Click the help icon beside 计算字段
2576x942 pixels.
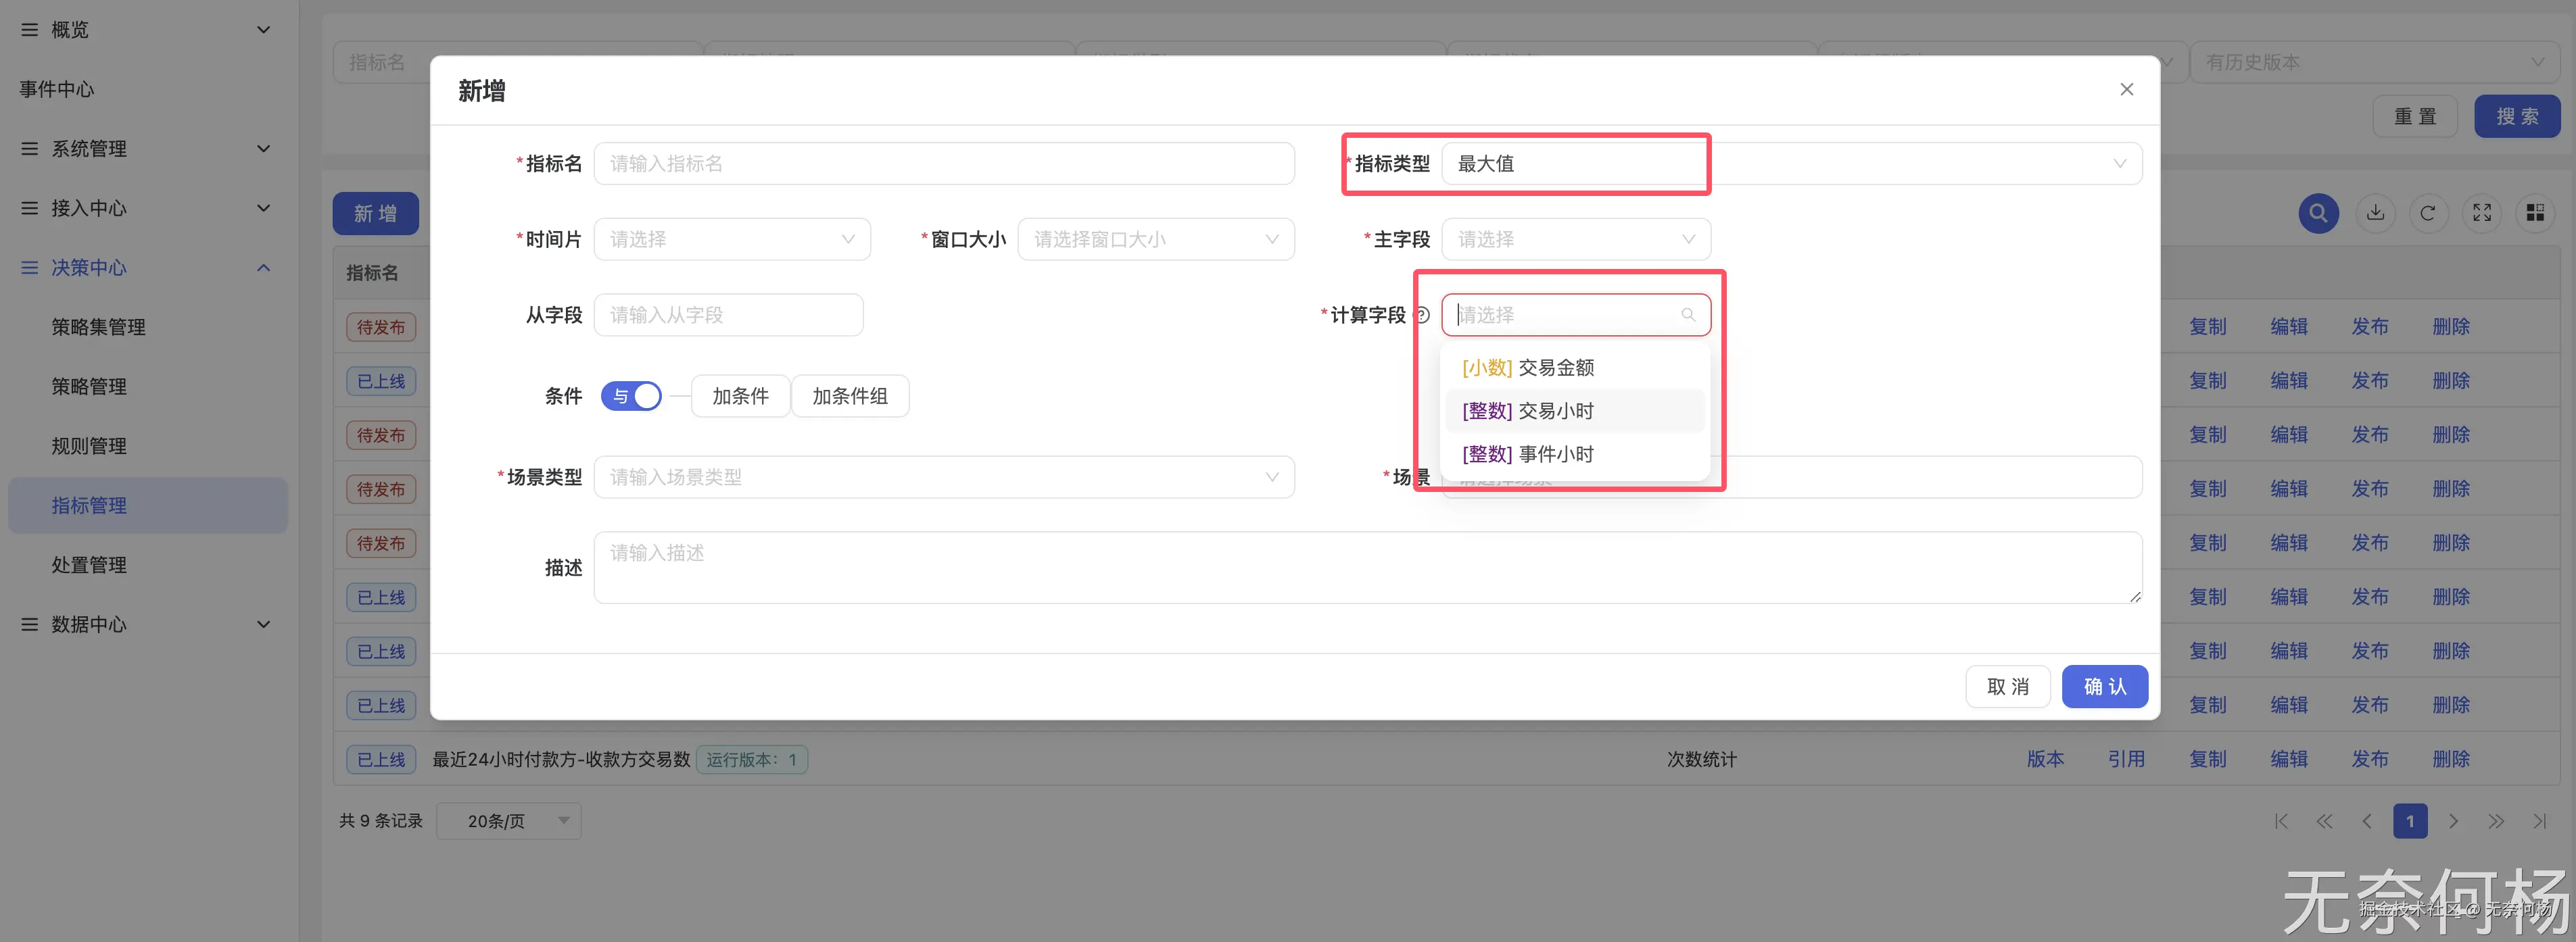click(1422, 316)
